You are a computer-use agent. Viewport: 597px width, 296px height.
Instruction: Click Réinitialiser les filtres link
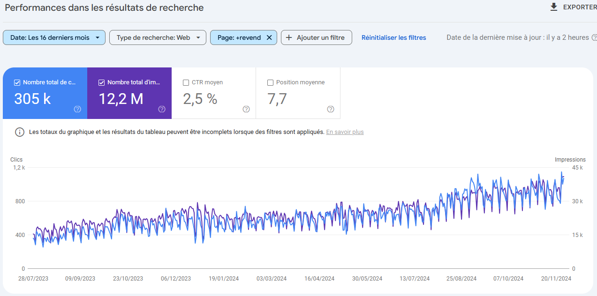click(393, 37)
